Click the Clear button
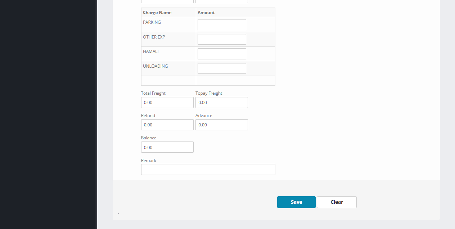Screen dimensions: 455x229 337,202
